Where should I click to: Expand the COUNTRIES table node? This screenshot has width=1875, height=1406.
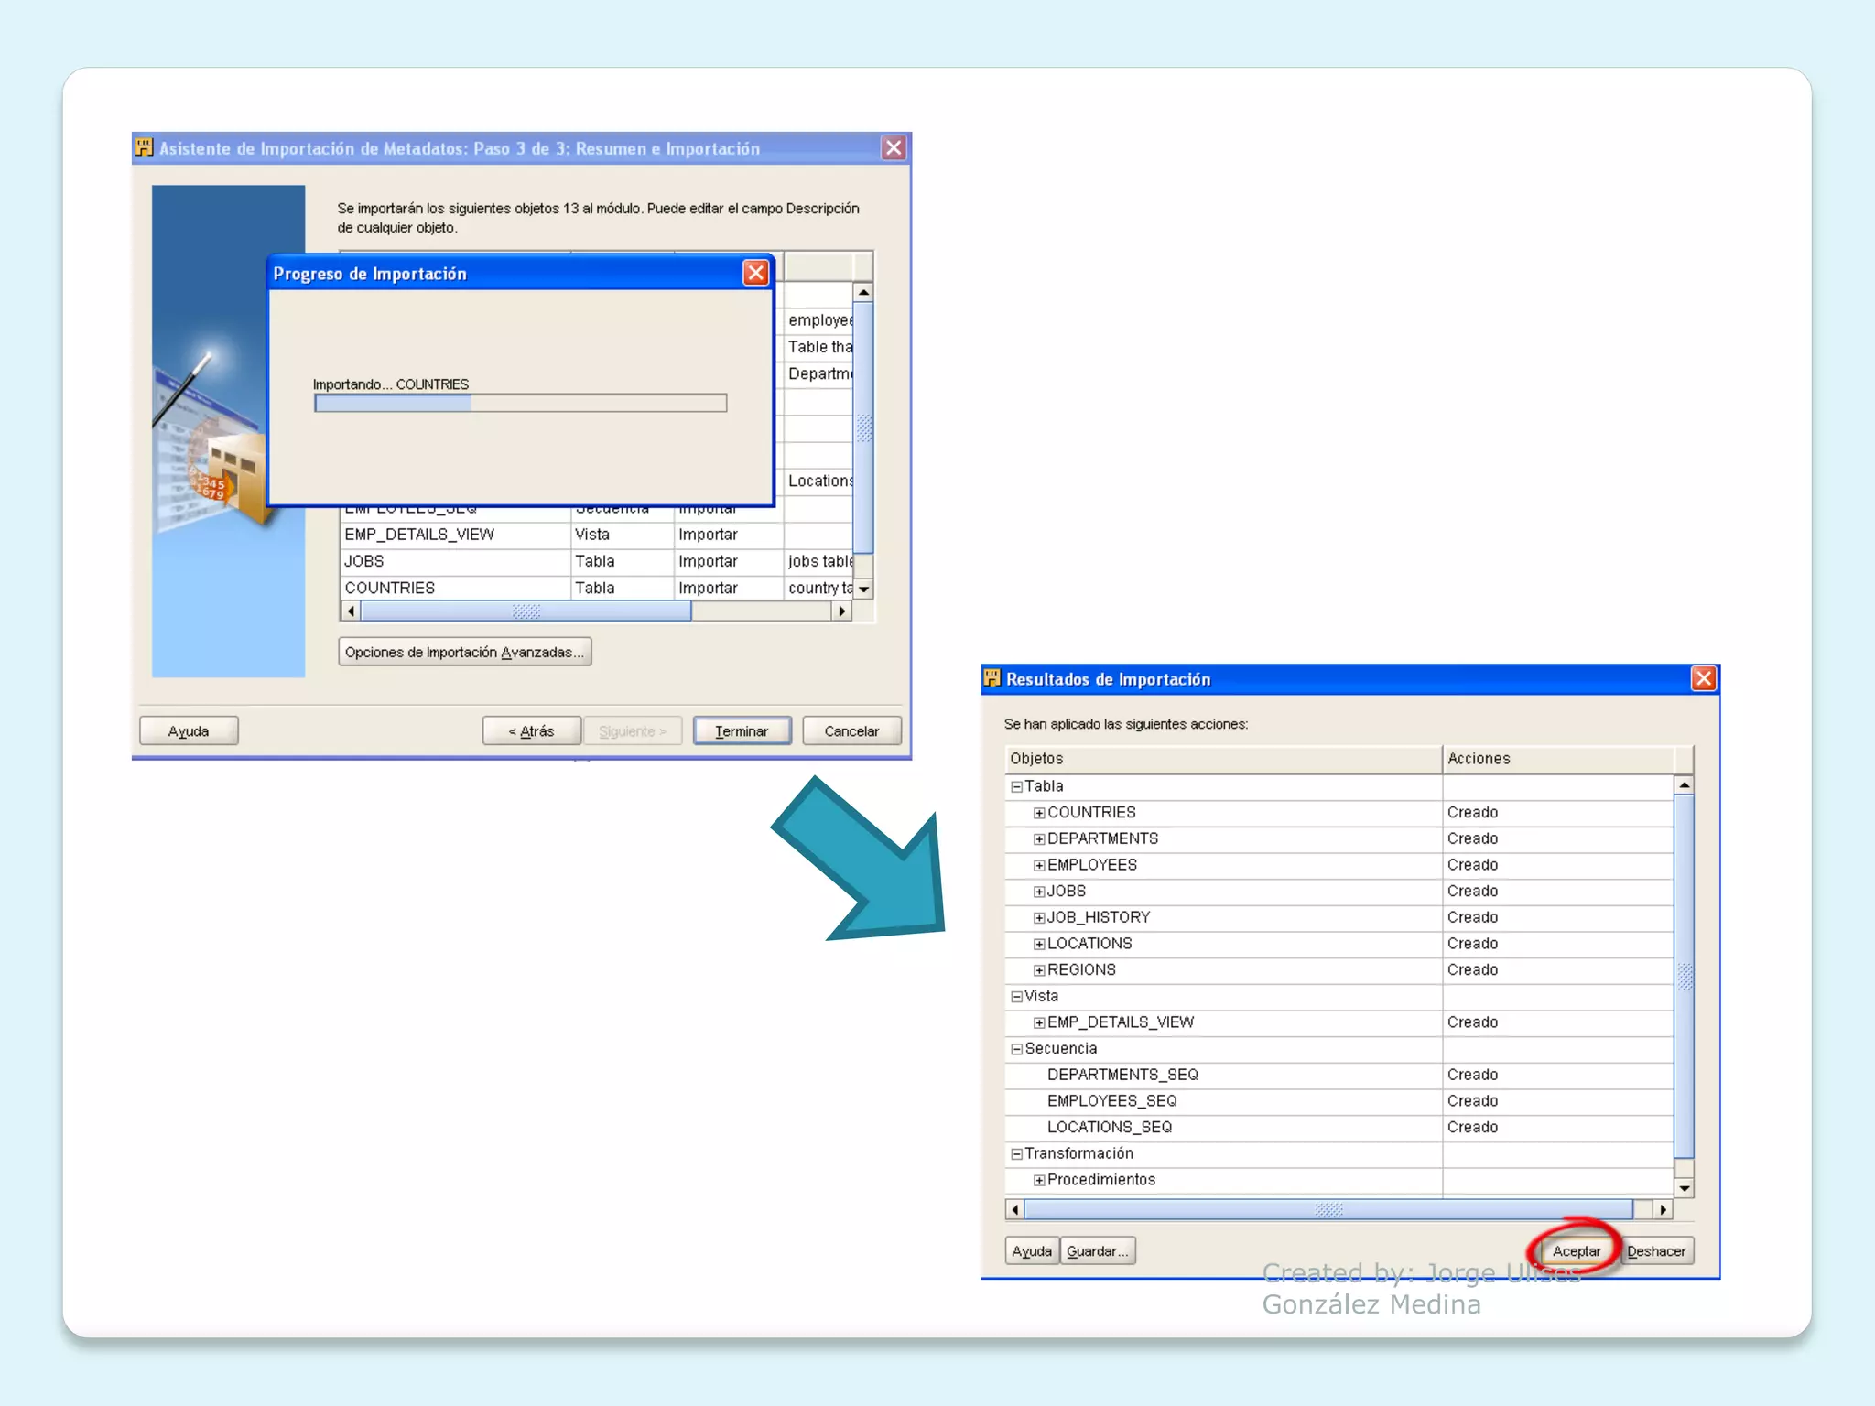pyautogui.click(x=1039, y=813)
